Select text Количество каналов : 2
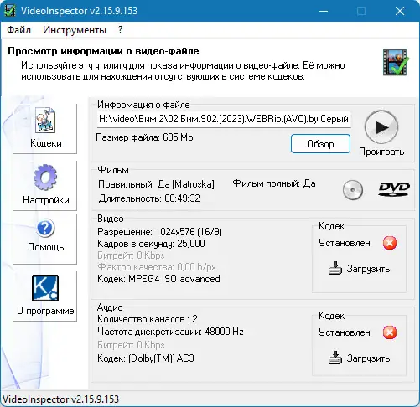420x407 pixels. coord(148,319)
